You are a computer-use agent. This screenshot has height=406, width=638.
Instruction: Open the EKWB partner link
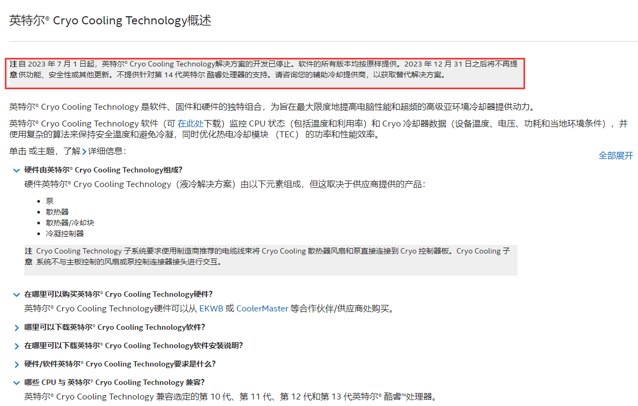[211, 309]
